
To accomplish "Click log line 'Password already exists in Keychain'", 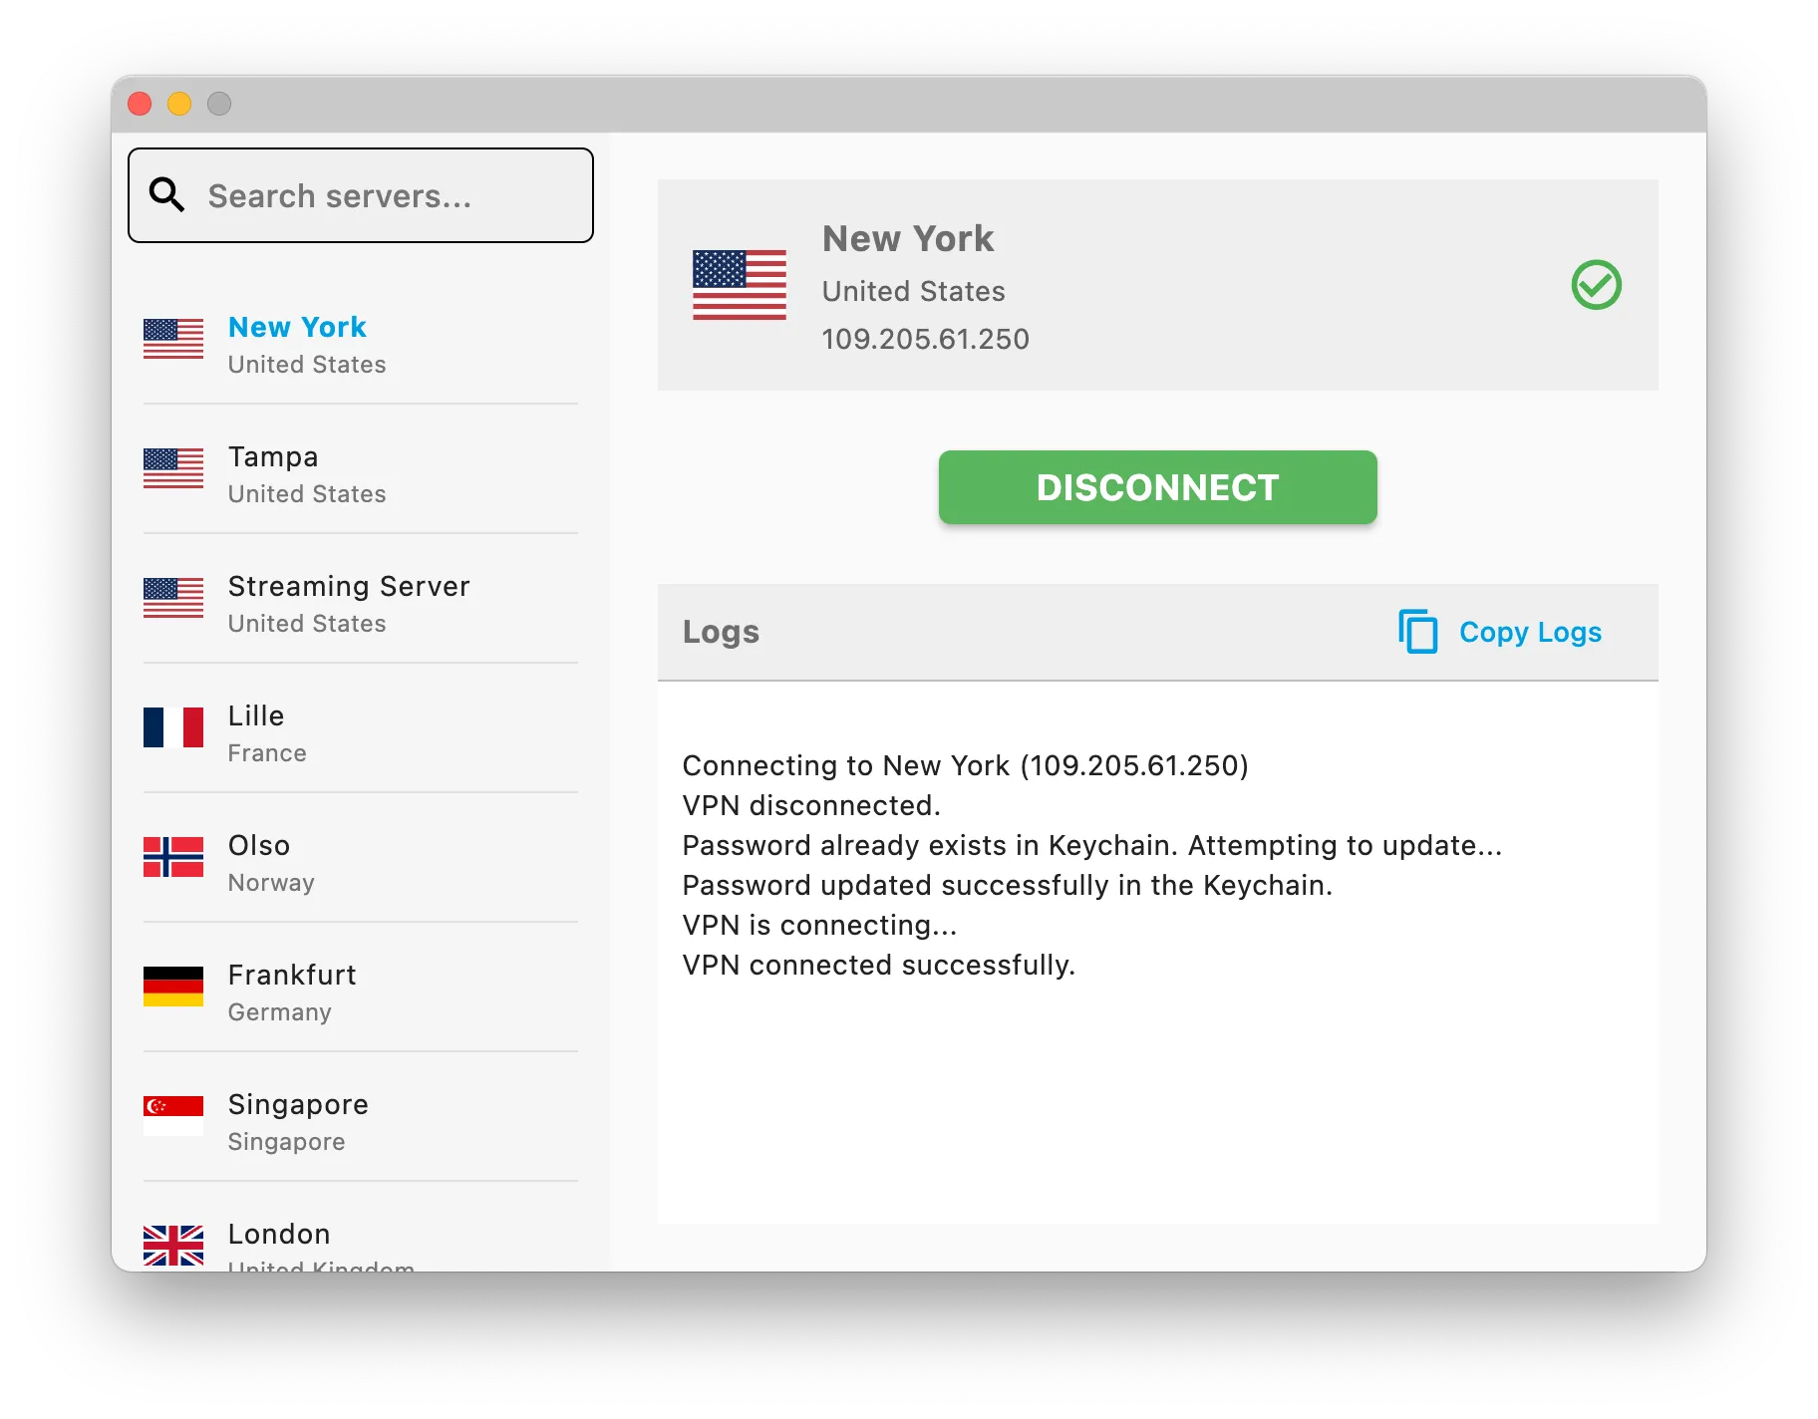I will tap(1092, 845).
